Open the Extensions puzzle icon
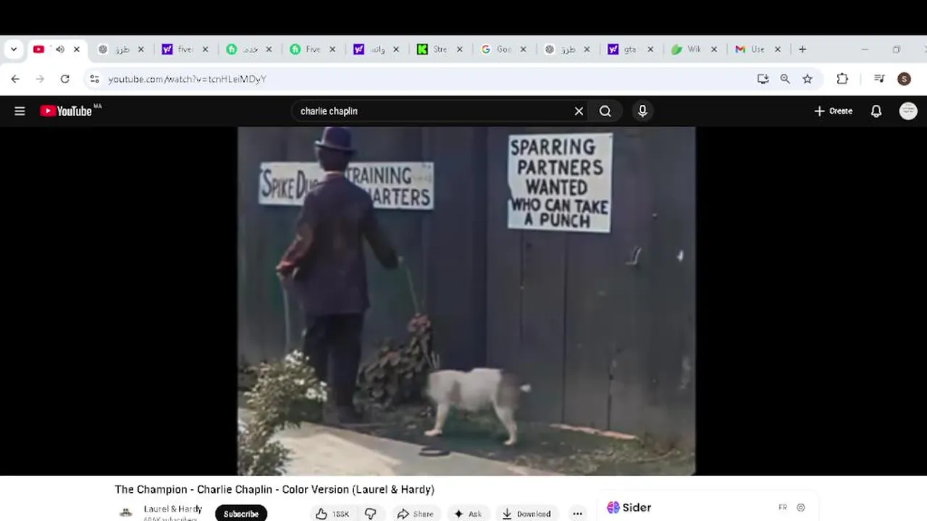The image size is (927, 521). pos(842,79)
